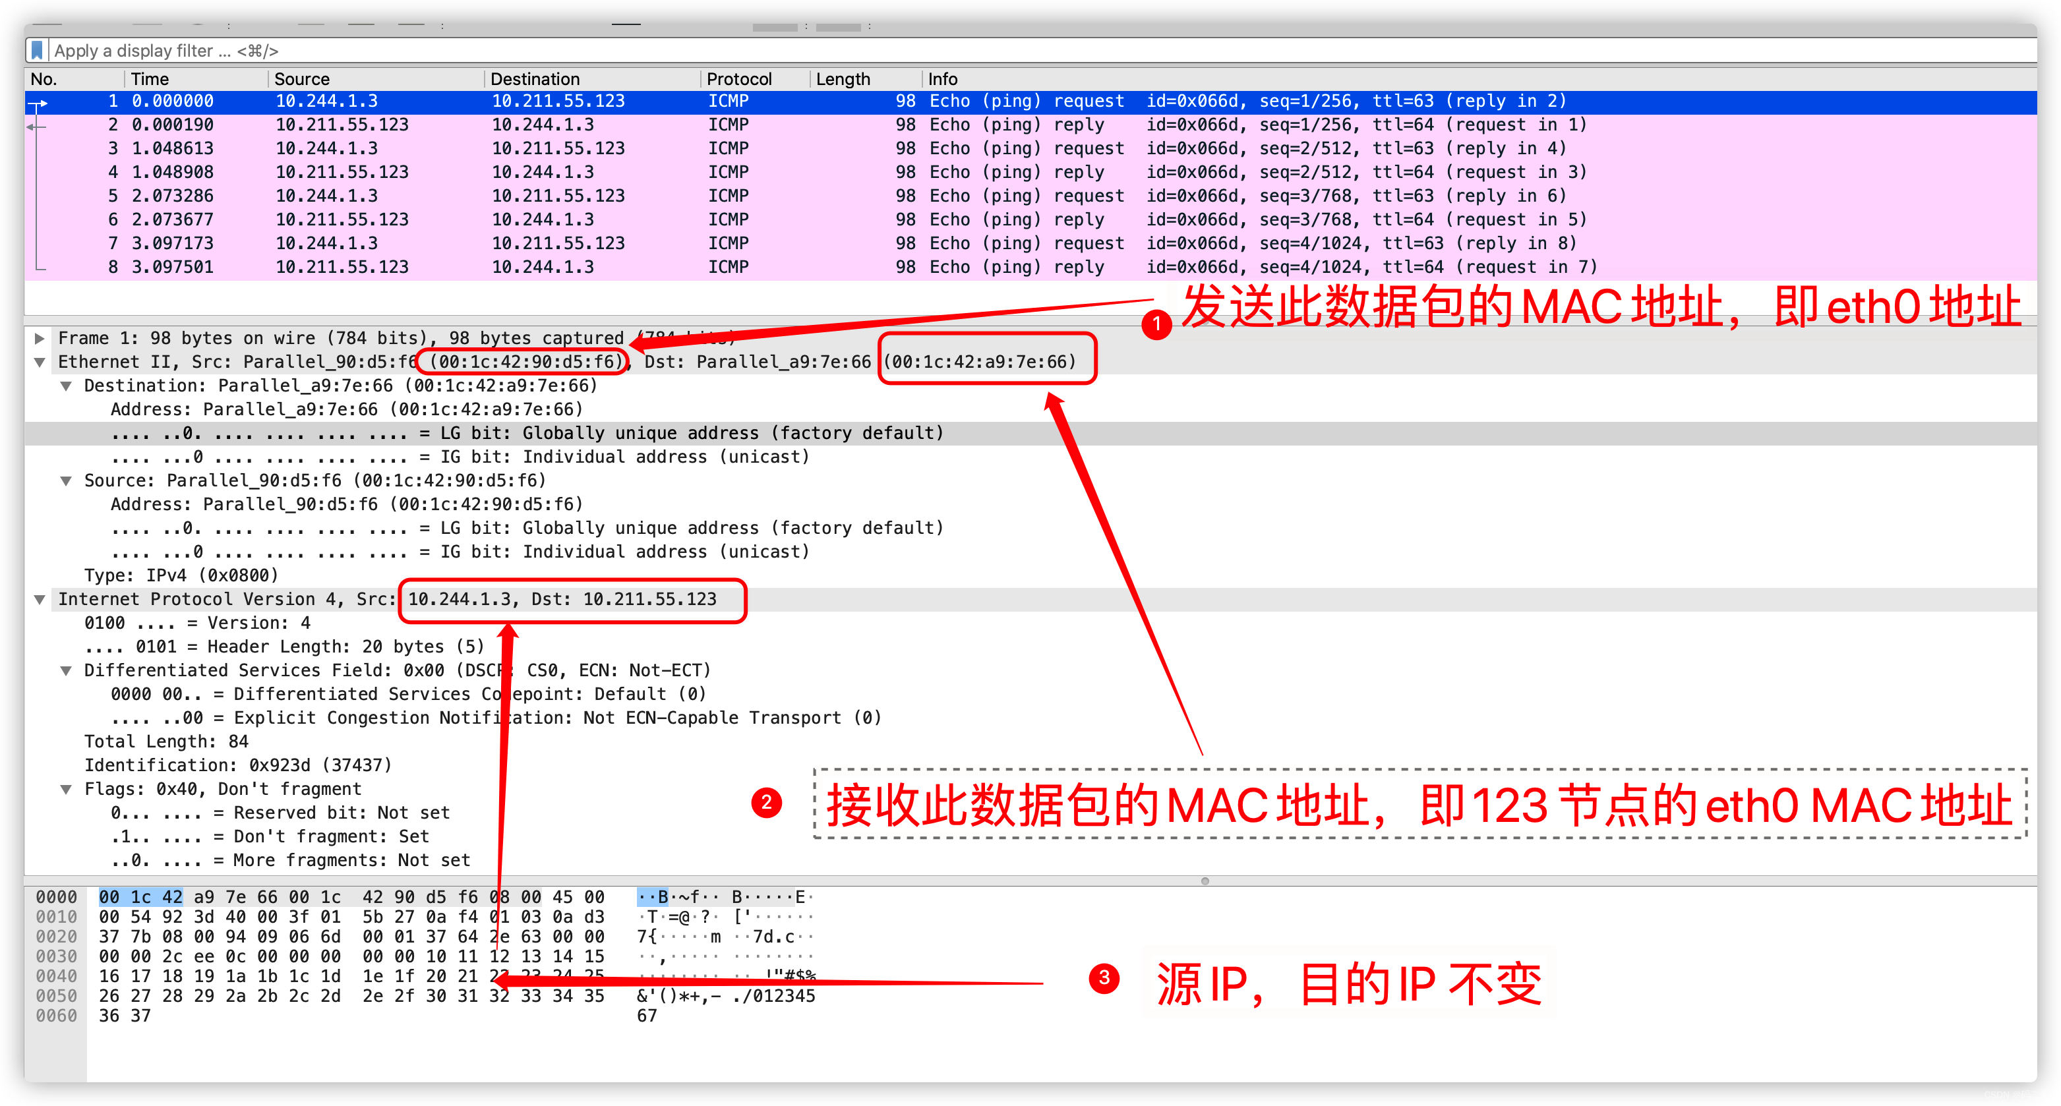This screenshot has height=1106, width=2061.
Task: Select 'Type: IPv4 (0x0800)' row
Action: point(1030,576)
